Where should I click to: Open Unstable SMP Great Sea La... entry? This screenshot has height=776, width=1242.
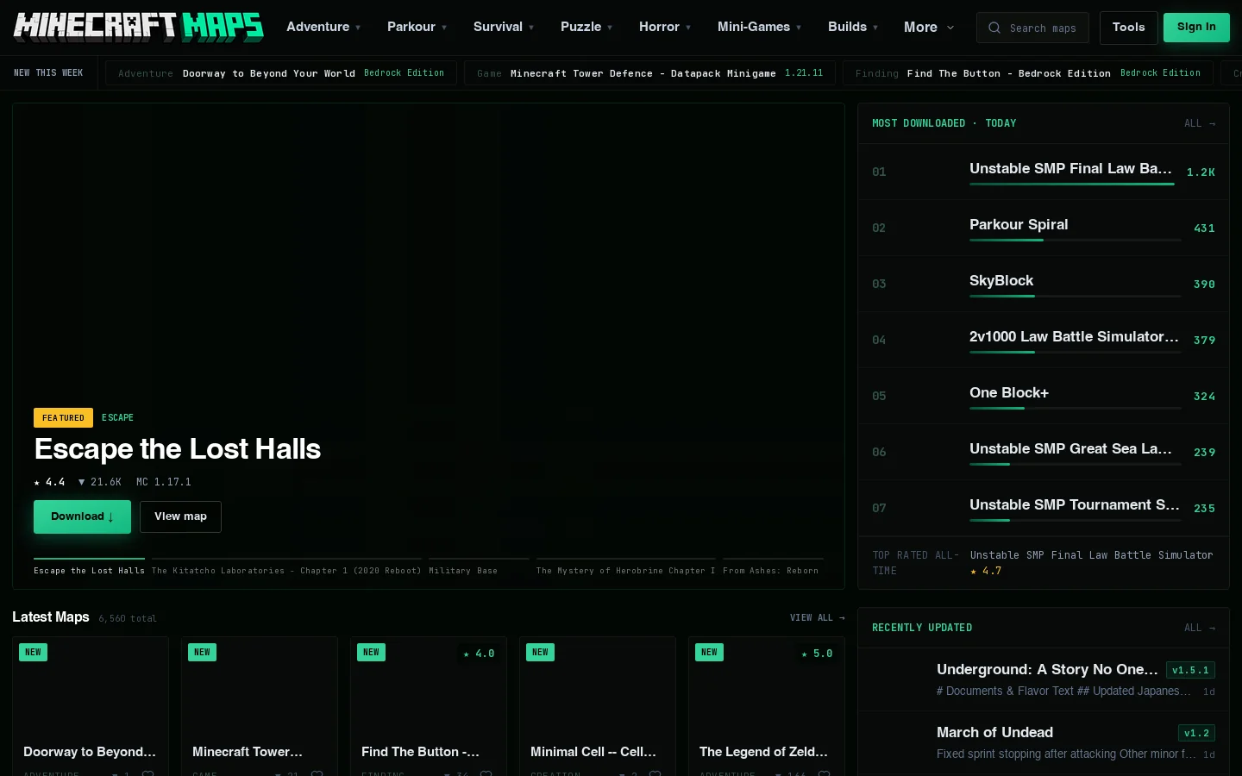pos(1044,452)
